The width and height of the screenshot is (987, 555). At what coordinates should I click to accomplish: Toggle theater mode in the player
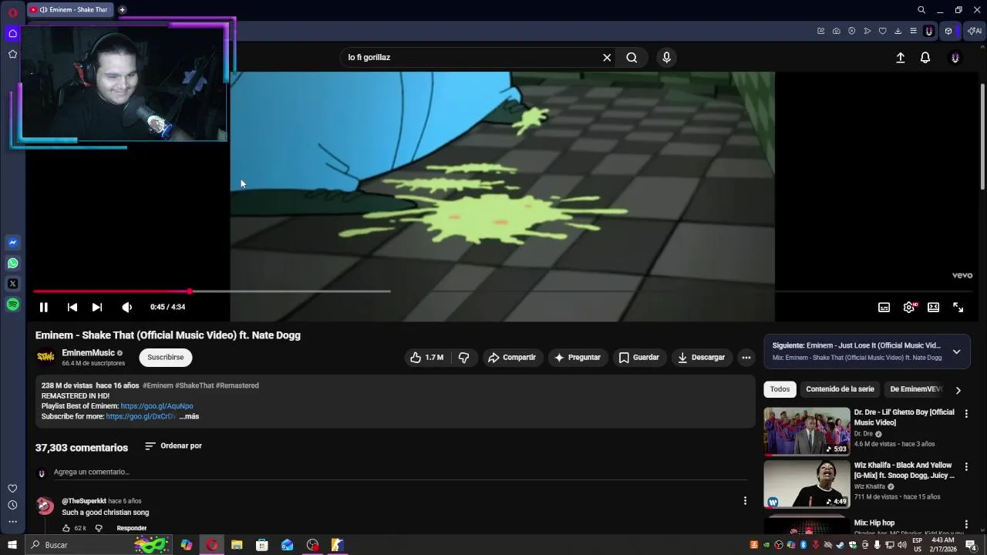coord(934,307)
